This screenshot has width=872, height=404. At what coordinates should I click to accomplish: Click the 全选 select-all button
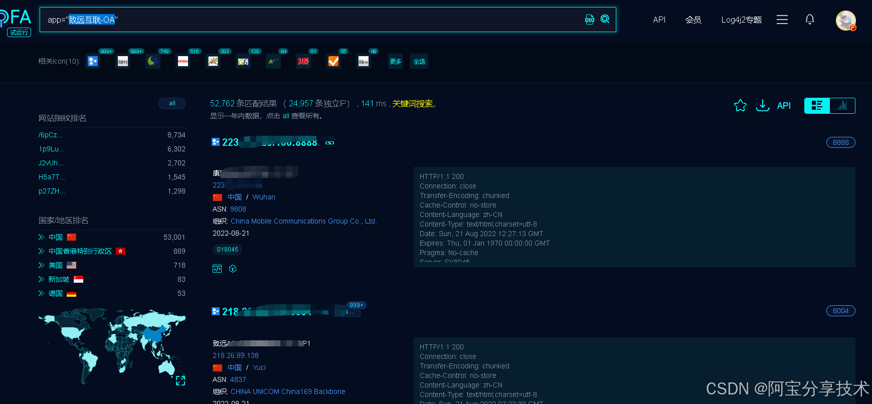click(419, 61)
